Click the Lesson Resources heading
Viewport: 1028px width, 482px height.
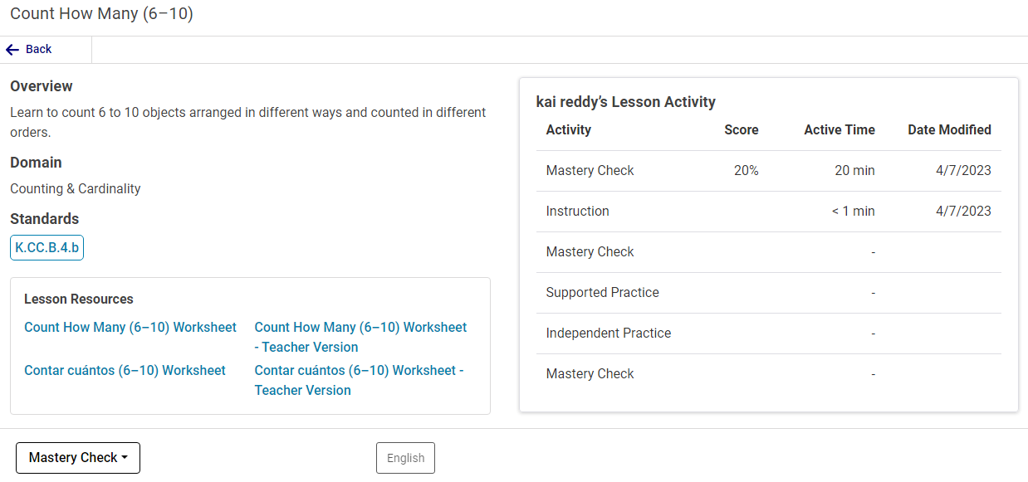click(x=79, y=299)
